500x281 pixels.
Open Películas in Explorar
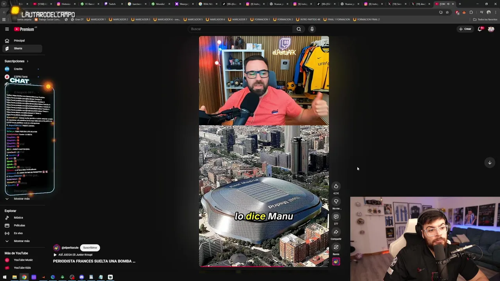[19, 226]
